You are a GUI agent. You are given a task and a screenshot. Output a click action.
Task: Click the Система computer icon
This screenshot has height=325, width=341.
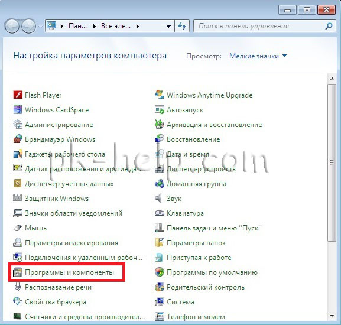[160, 302]
